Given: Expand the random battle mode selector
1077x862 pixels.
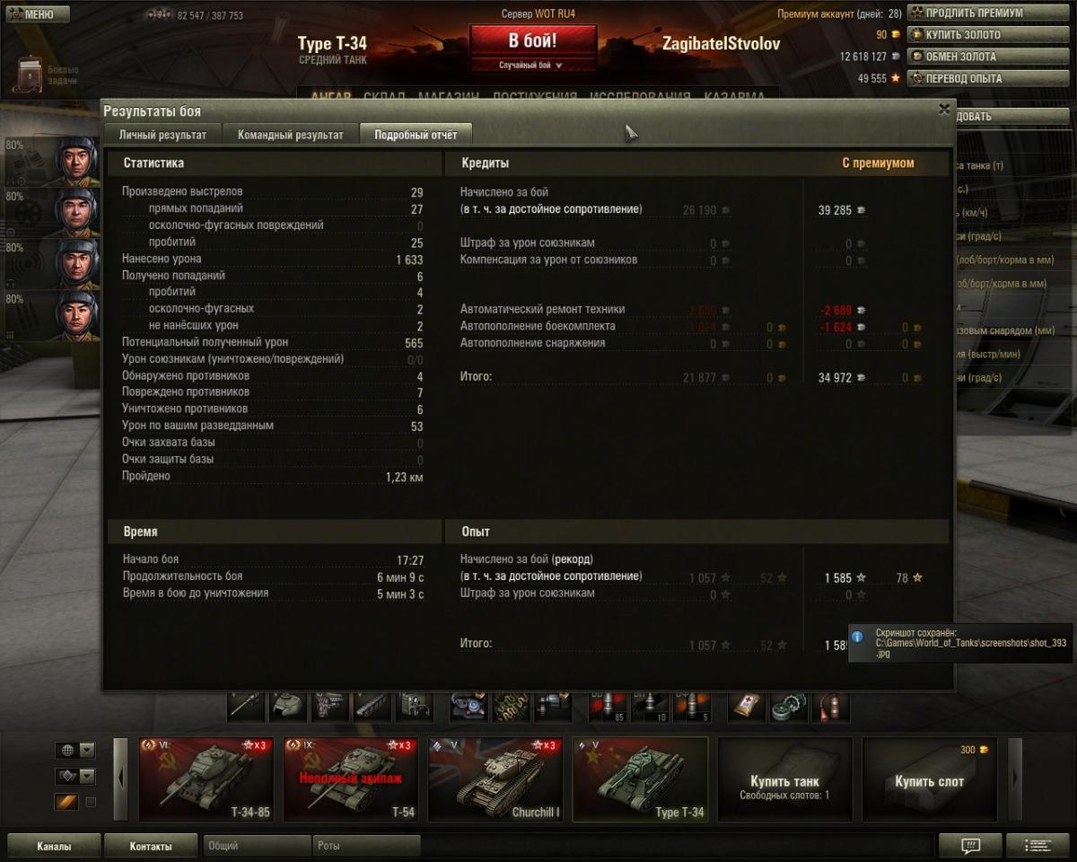Looking at the screenshot, I should [x=533, y=66].
